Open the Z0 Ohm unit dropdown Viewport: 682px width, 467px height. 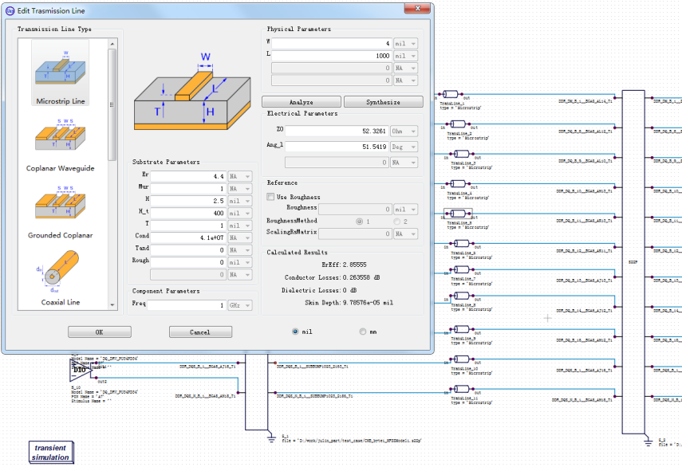(x=404, y=131)
